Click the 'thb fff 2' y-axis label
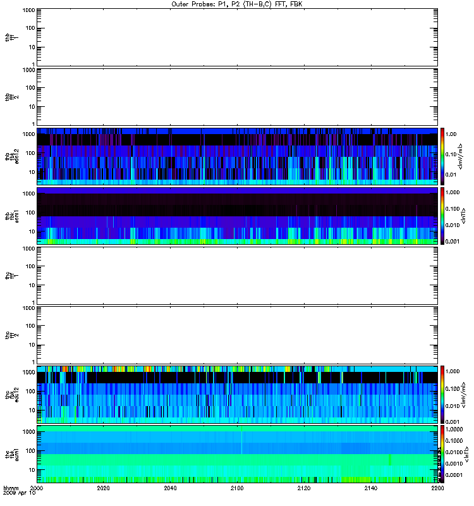This screenshot has height=506, width=474. pos(12,97)
